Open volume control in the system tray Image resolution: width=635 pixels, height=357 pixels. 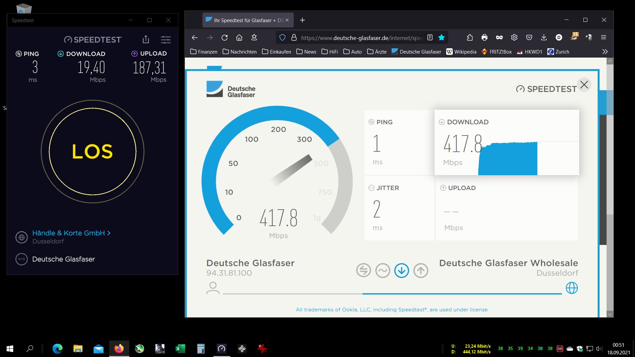[x=599, y=349]
